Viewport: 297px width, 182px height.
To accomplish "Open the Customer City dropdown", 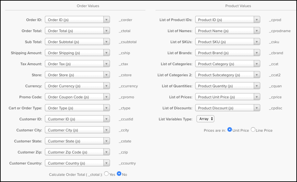I will coord(77,130).
